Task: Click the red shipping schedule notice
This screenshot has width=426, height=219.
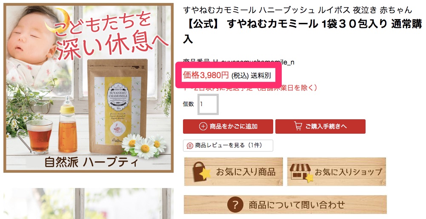Action: tap(250, 88)
